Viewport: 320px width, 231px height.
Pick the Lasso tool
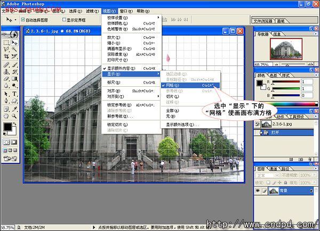5,49
